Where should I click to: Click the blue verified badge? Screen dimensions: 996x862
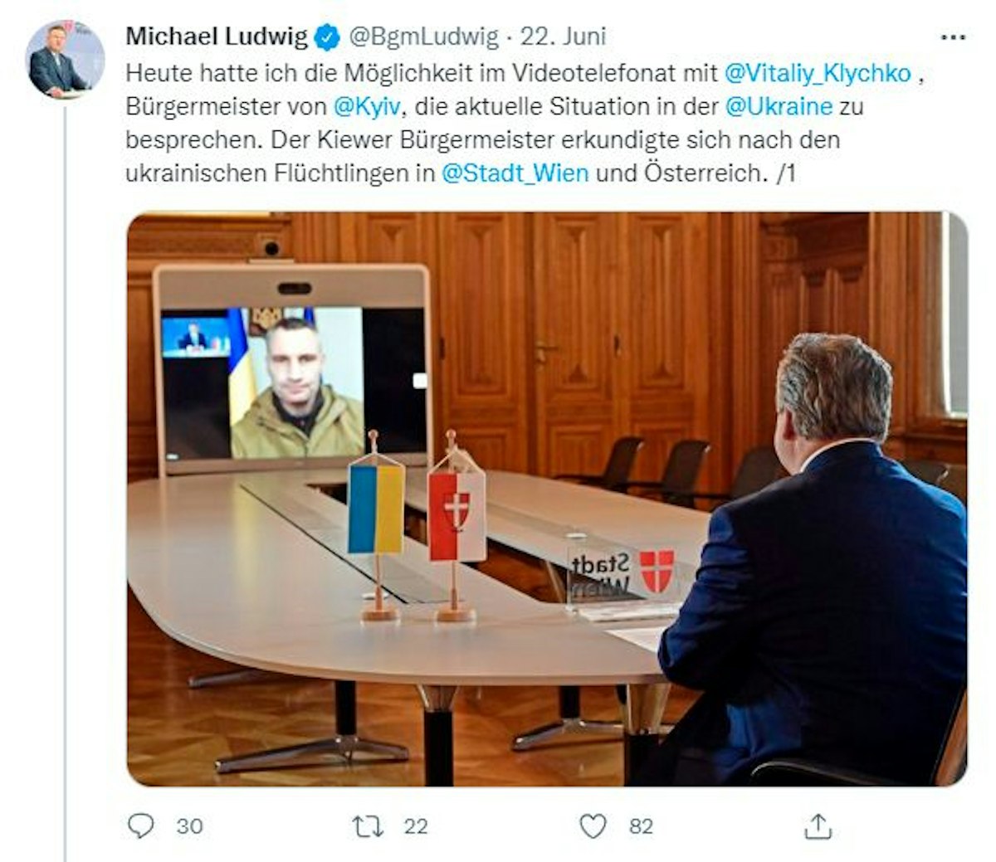(327, 37)
